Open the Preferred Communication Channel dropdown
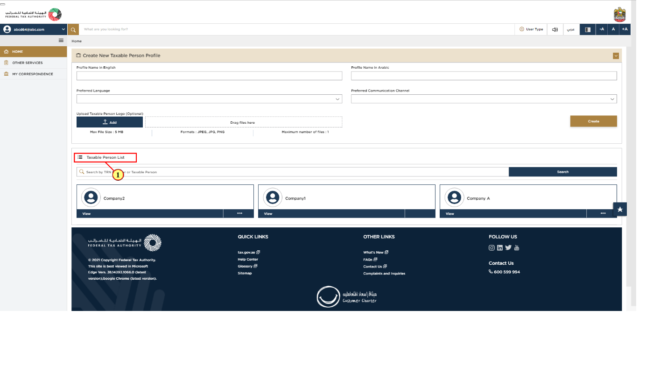Screen dimensions: 660x374 click(484, 99)
